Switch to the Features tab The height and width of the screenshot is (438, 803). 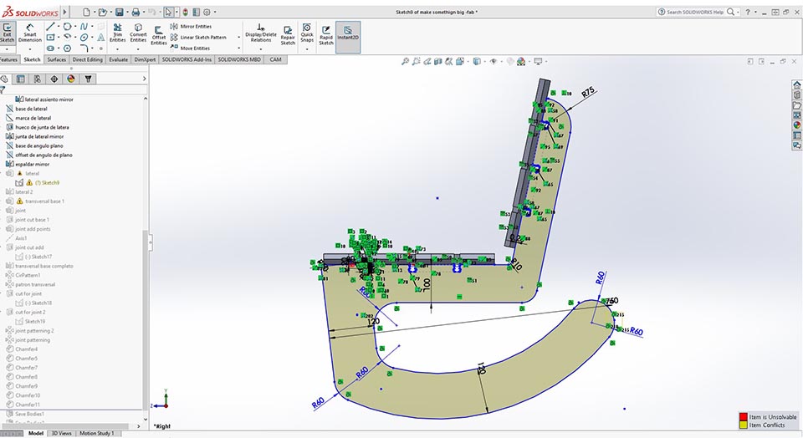(x=8, y=59)
